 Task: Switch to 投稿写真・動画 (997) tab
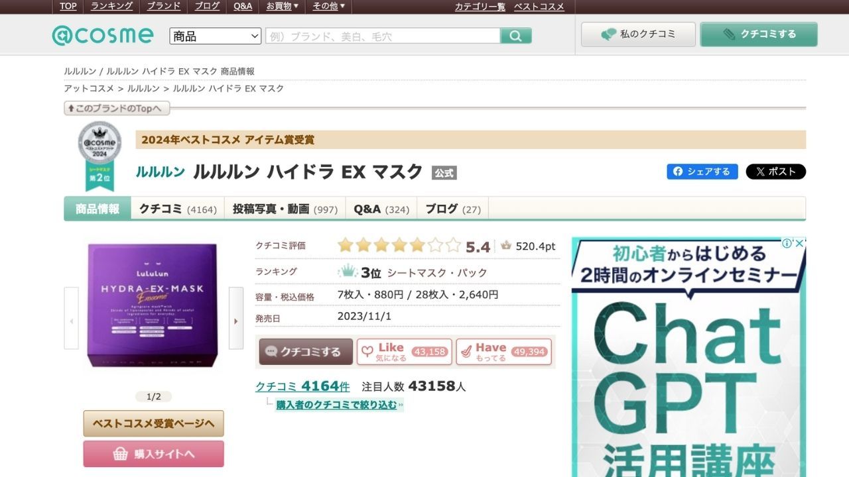285,209
